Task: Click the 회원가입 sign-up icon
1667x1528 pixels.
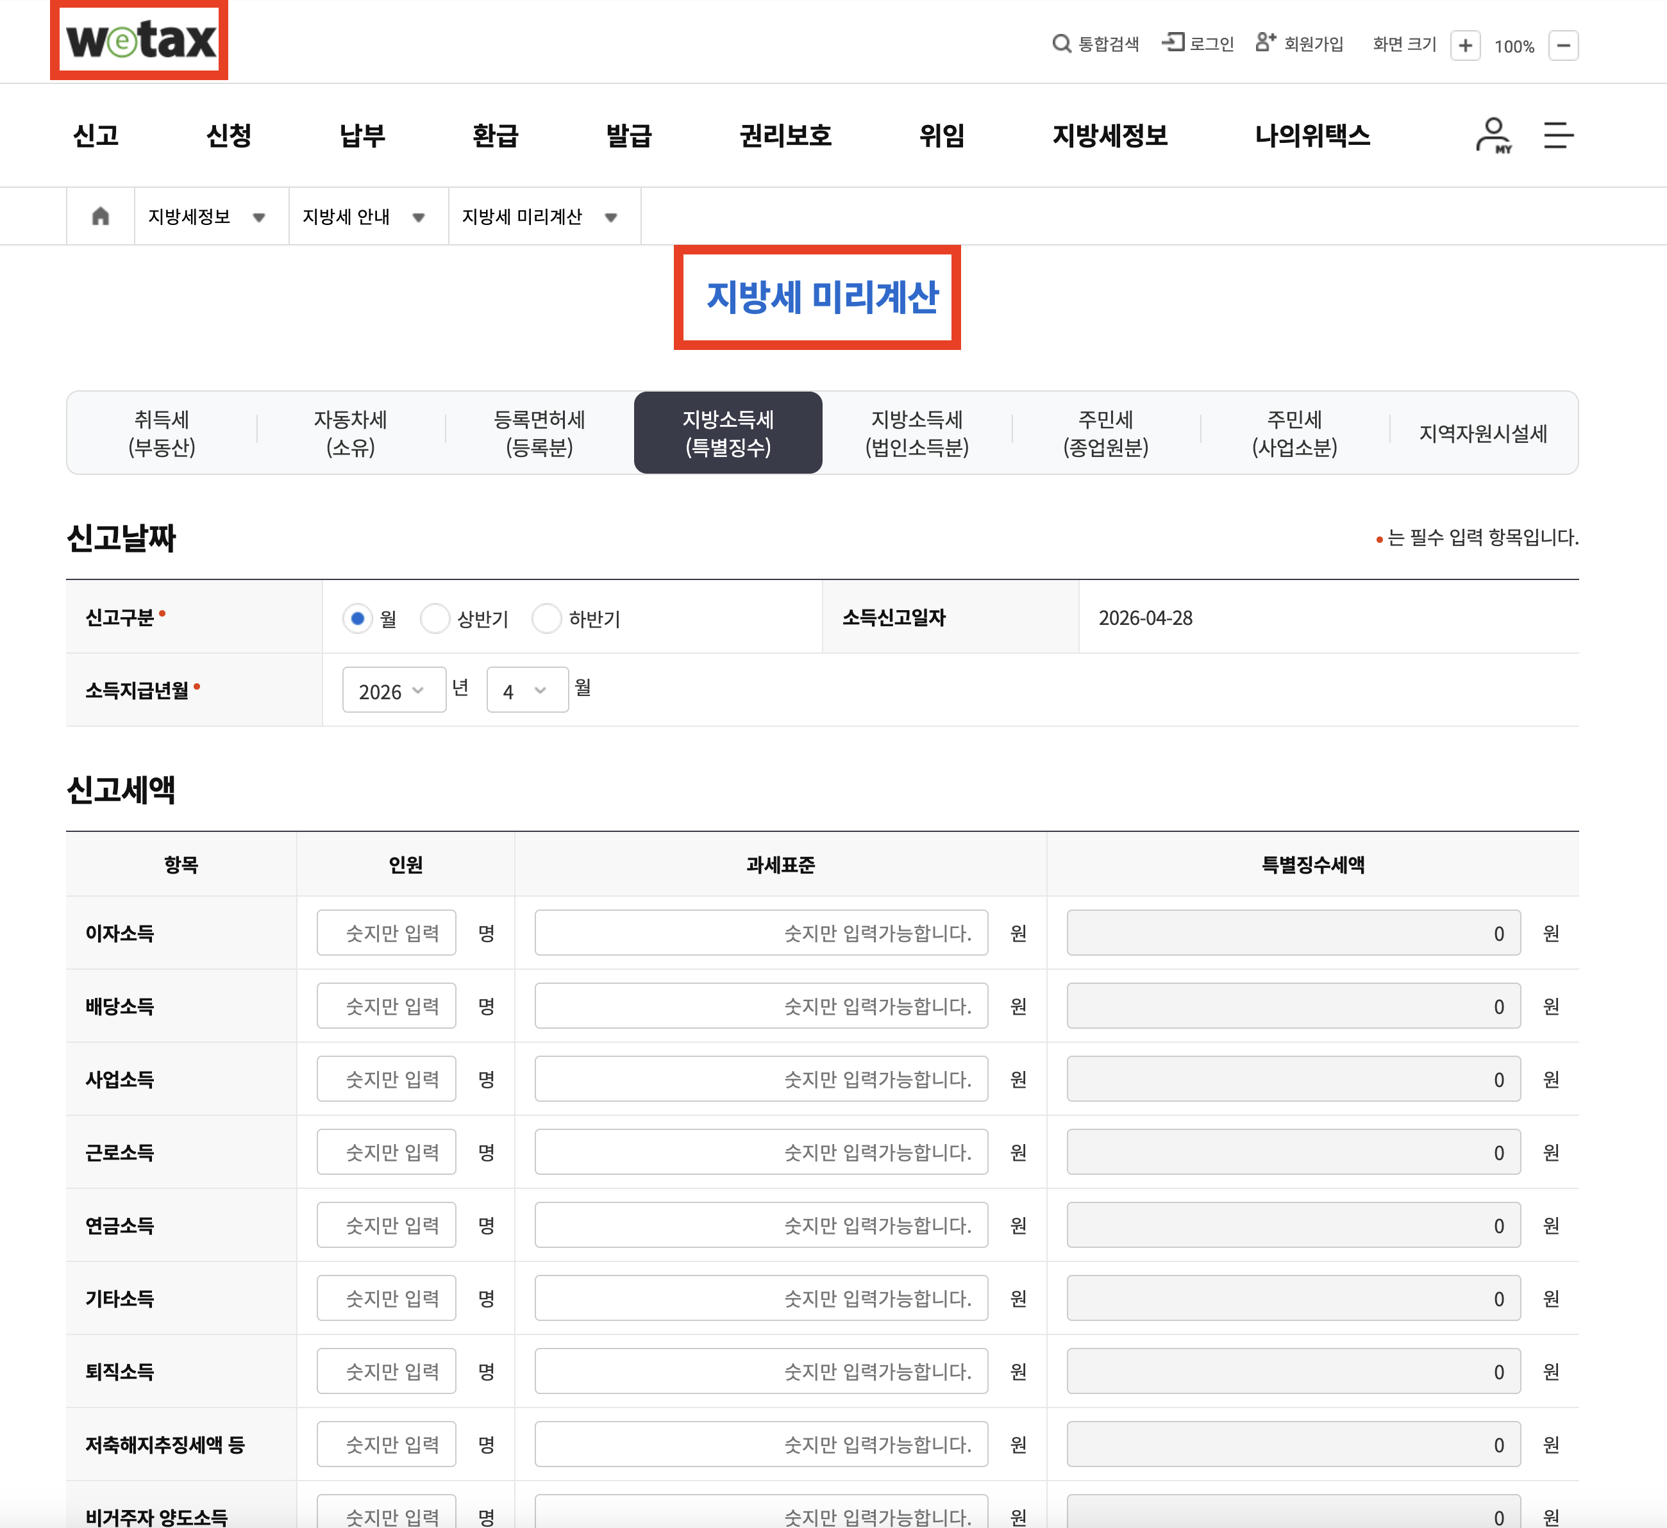Action: tap(1265, 43)
